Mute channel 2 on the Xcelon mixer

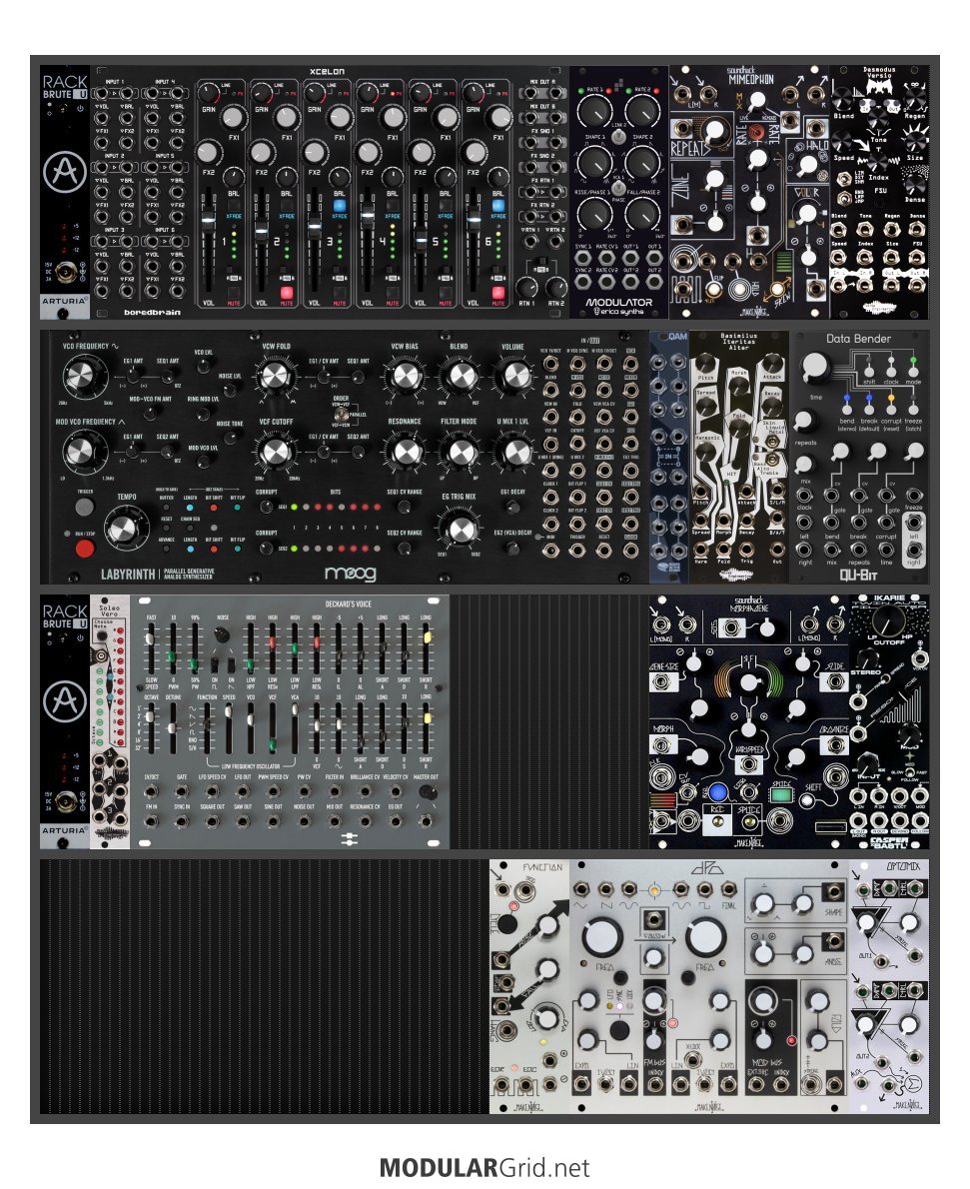[287, 293]
